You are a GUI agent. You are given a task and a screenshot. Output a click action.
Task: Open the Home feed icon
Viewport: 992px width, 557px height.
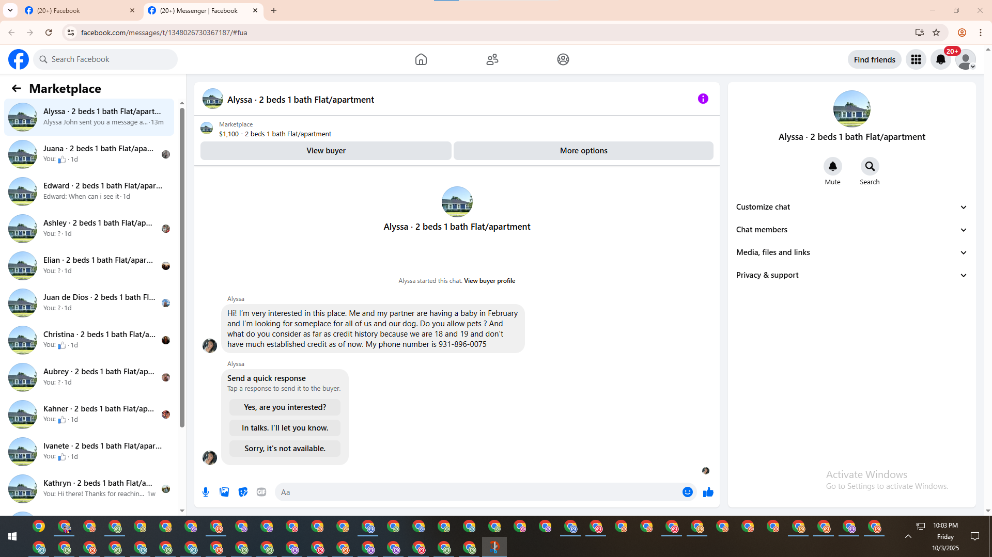click(x=421, y=59)
